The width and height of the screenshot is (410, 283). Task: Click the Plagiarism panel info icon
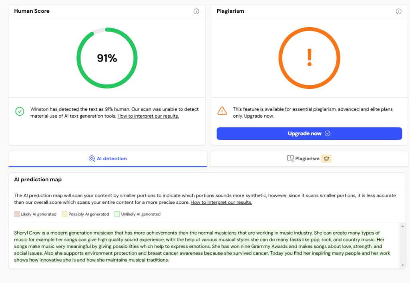(x=398, y=11)
